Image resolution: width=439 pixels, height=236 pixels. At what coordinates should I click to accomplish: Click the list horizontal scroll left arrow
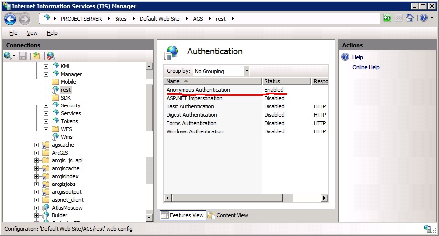pyautogui.click(x=168, y=198)
